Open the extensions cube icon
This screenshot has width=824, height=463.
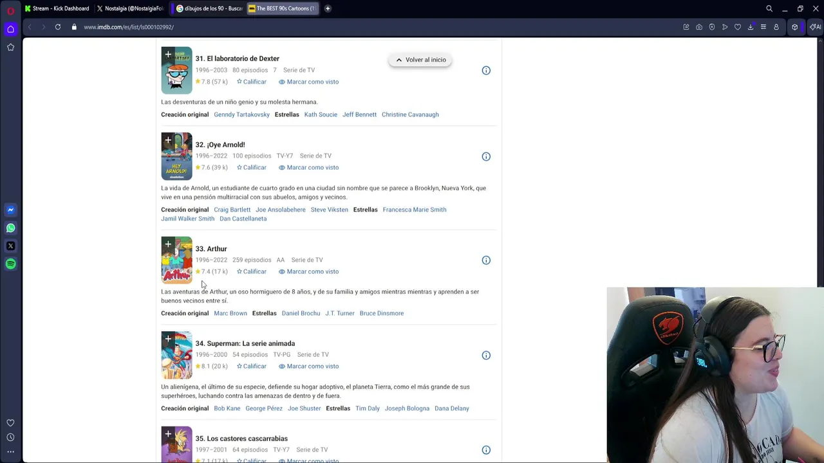click(x=795, y=27)
